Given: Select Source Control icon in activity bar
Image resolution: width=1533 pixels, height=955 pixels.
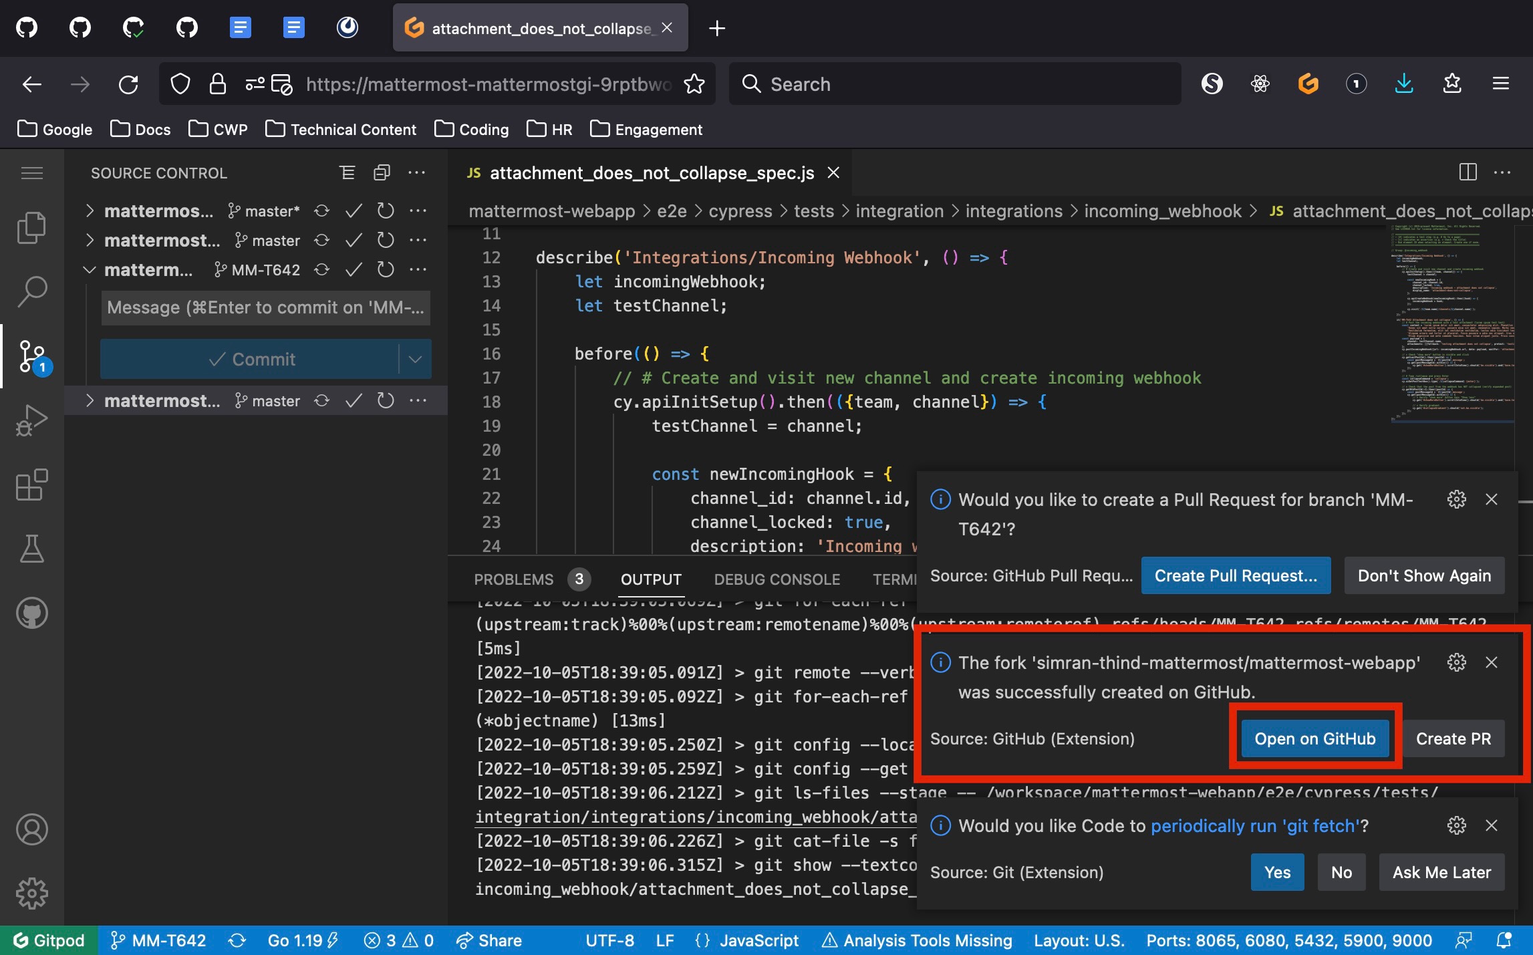Looking at the screenshot, I should click(x=31, y=356).
